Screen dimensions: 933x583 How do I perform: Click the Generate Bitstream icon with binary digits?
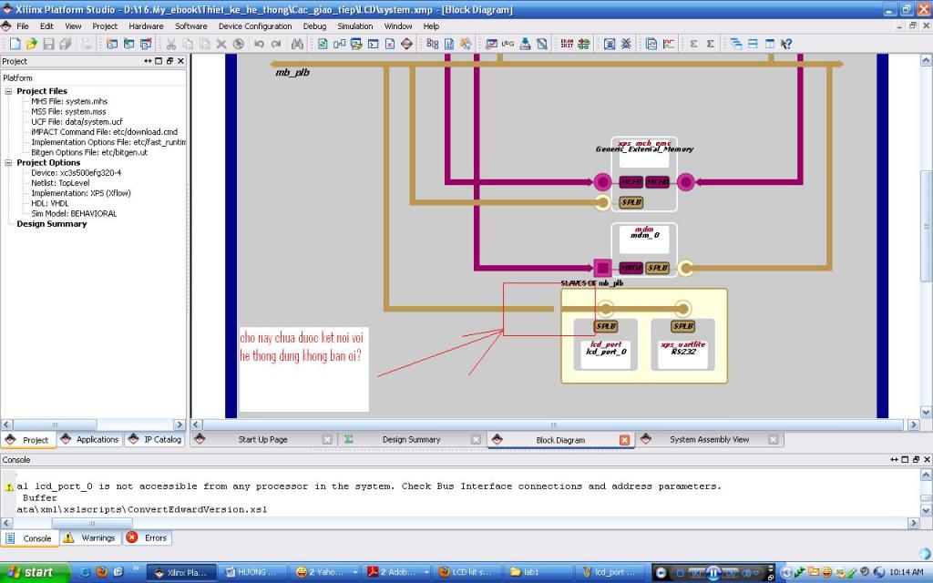click(449, 44)
